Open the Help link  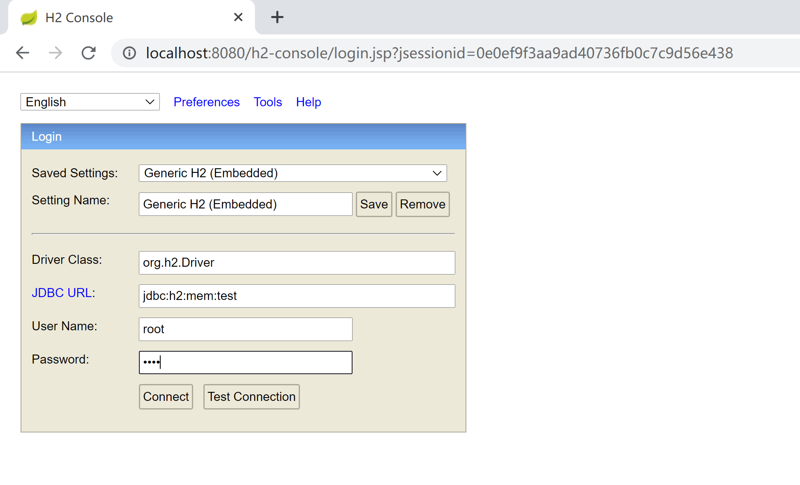pos(309,102)
